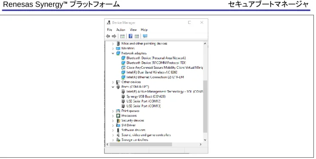Expand the Security devices node
Screen dimensions: 316x159
pyautogui.click(x=113, y=121)
